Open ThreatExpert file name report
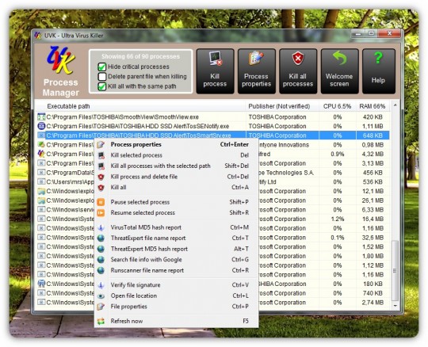 [176, 238]
